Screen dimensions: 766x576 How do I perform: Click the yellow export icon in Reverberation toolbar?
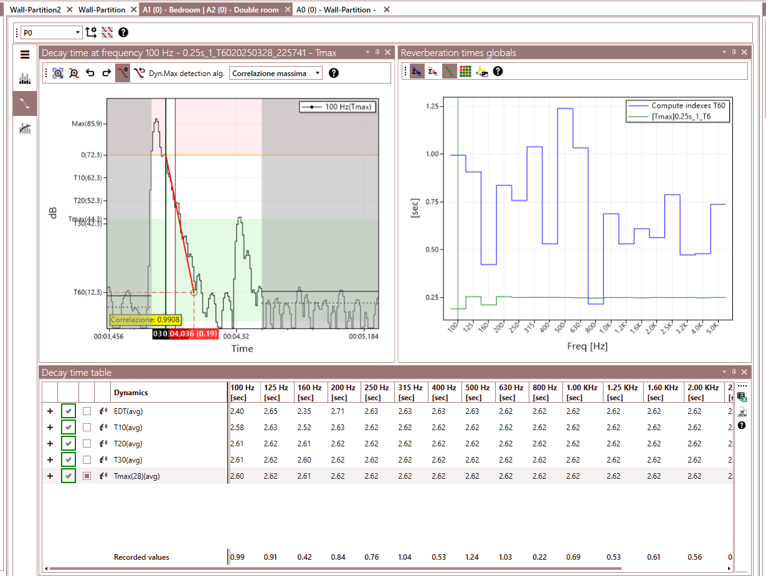coord(482,72)
